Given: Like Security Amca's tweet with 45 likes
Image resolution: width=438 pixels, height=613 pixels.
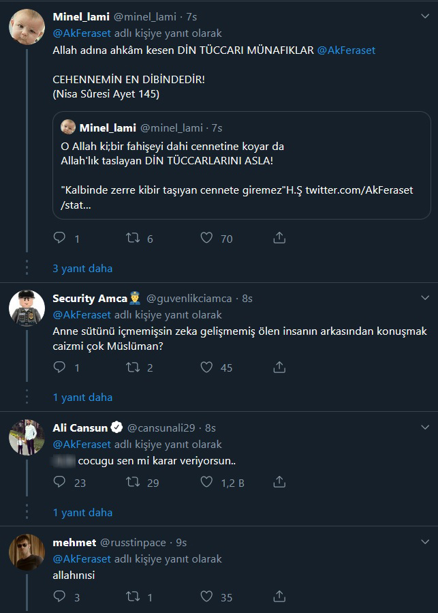Looking at the screenshot, I should coord(206,367).
